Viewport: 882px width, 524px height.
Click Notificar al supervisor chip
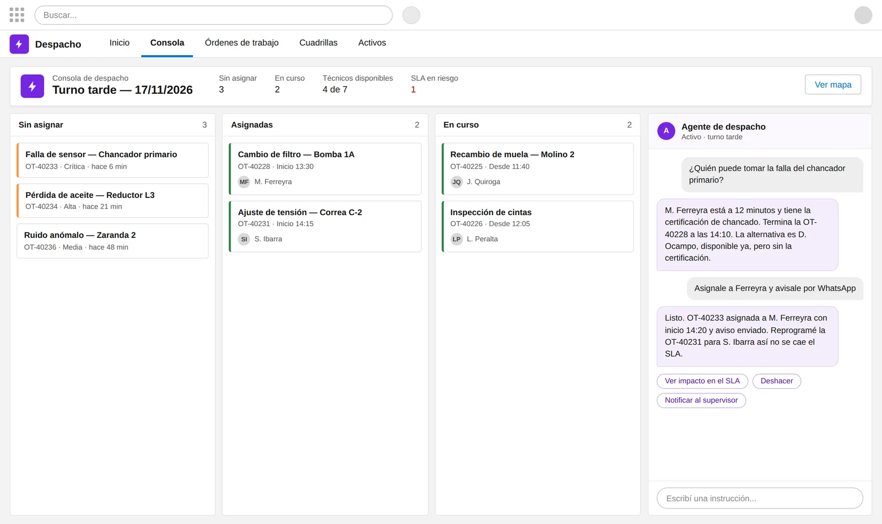[701, 400]
